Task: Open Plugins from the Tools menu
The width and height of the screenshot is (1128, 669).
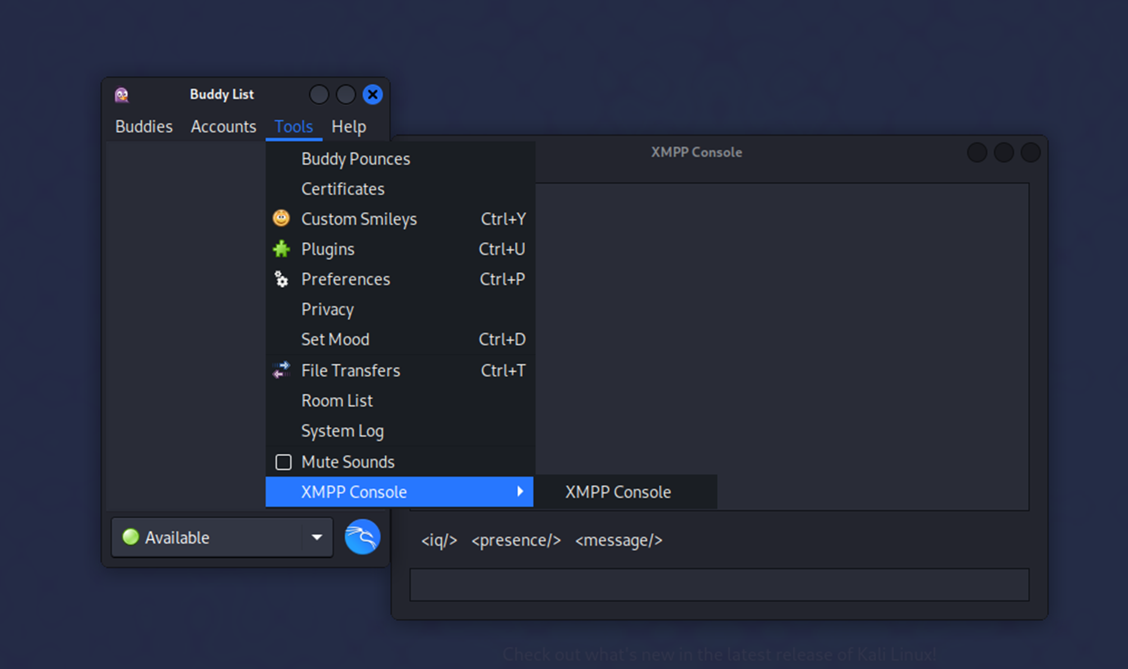Action: point(400,249)
